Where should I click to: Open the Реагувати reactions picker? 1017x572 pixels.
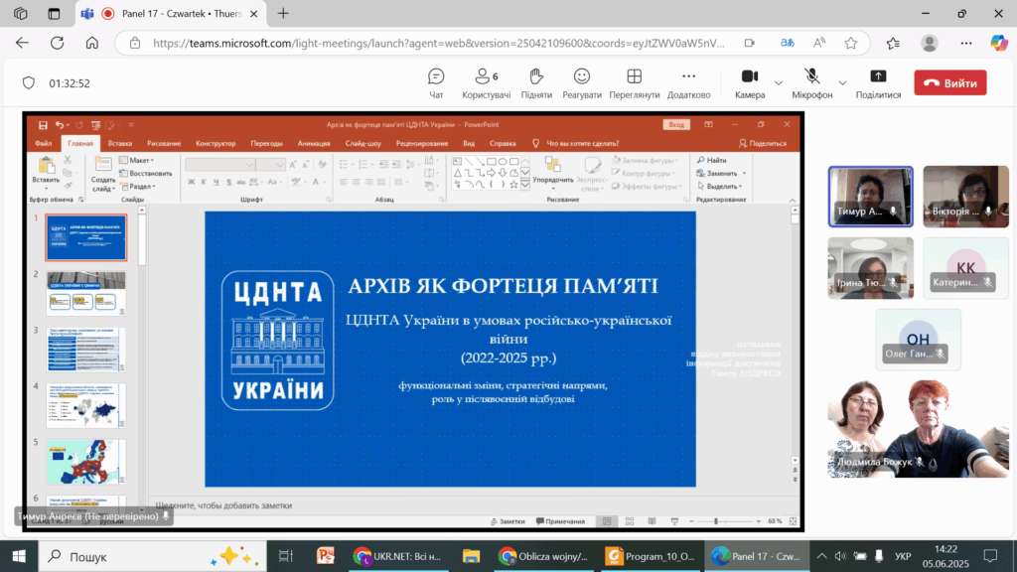pyautogui.click(x=582, y=83)
